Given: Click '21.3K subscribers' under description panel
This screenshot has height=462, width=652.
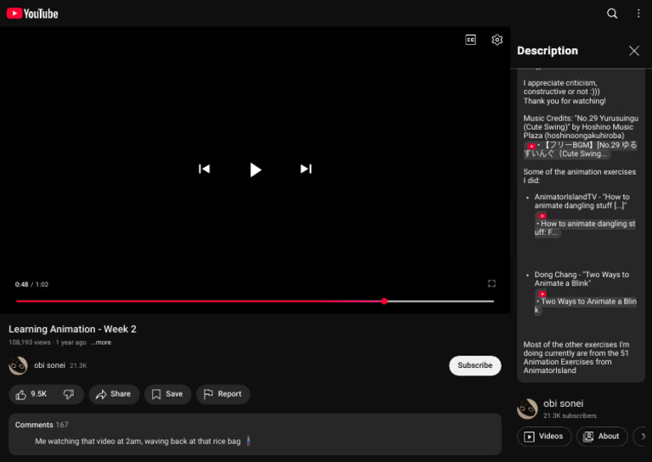Looking at the screenshot, I should click(x=570, y=415).
